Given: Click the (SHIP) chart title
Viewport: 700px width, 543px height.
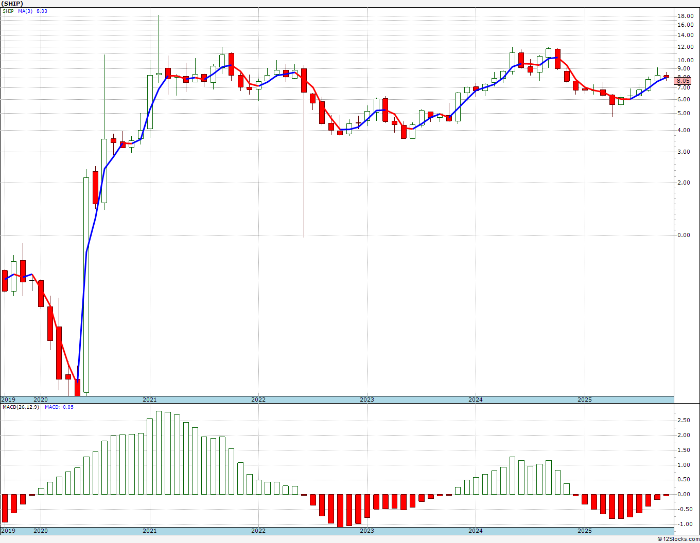Looking at the screenshot, I should 12,4.
